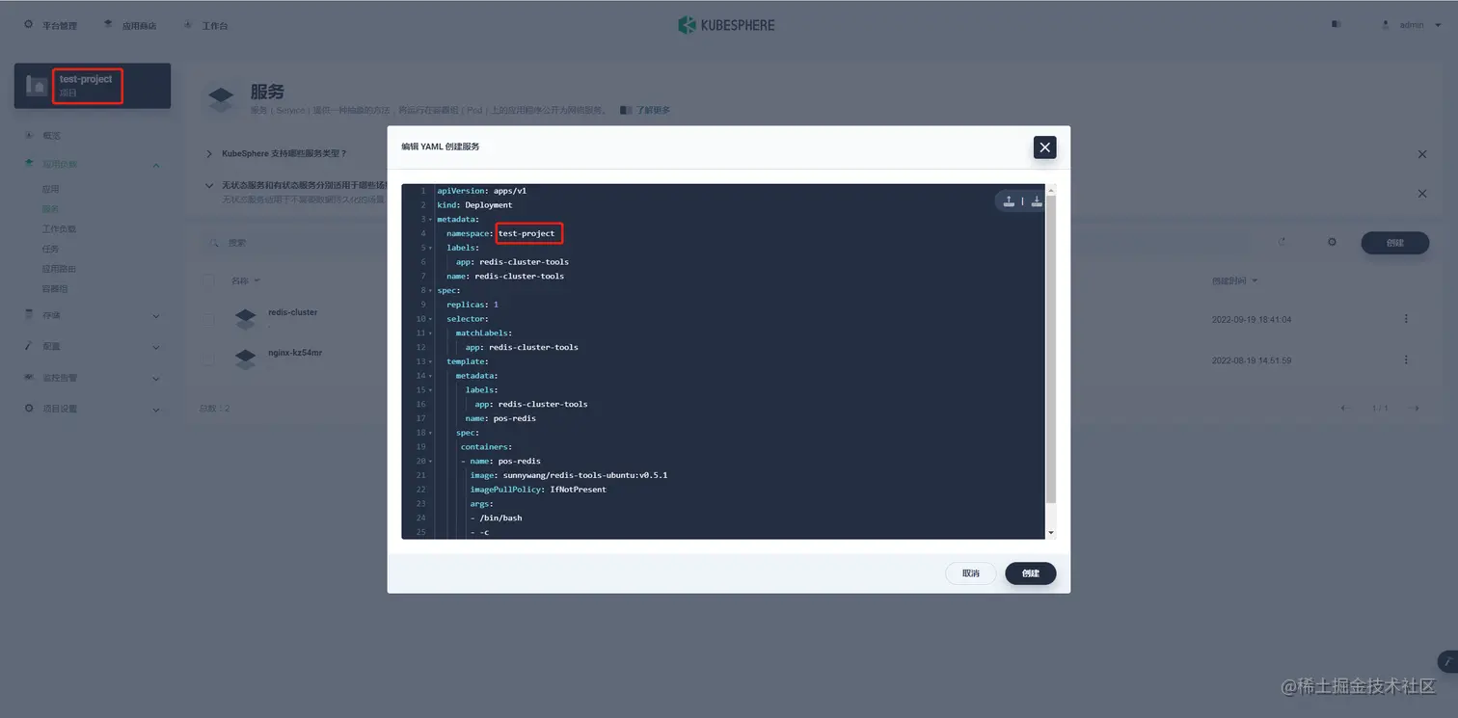Click the large 服务 page header icon
This screenshot has width=1458, height=718.
pyautogui.click(x=222, y=98)
